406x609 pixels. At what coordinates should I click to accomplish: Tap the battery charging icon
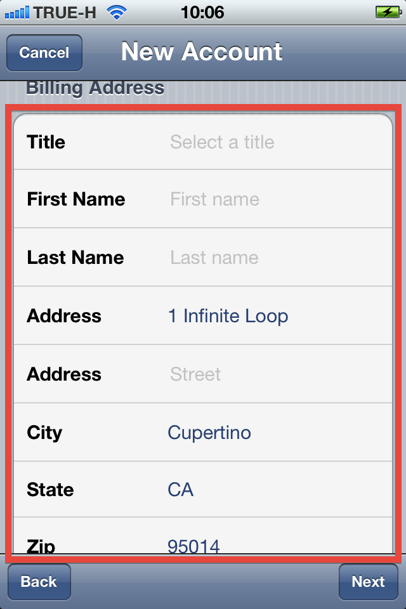388,12
